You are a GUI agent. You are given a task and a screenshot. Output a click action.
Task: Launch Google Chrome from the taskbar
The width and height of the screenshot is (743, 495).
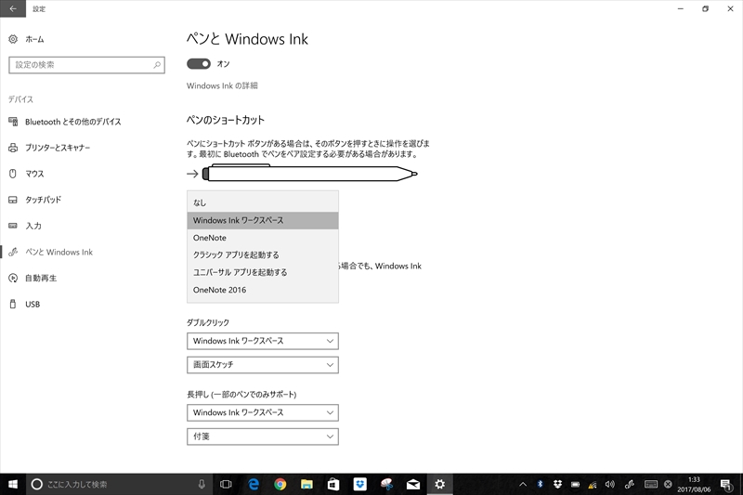280,484
